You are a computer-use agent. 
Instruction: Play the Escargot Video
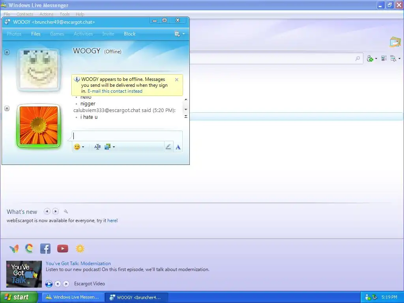[49, 284]
